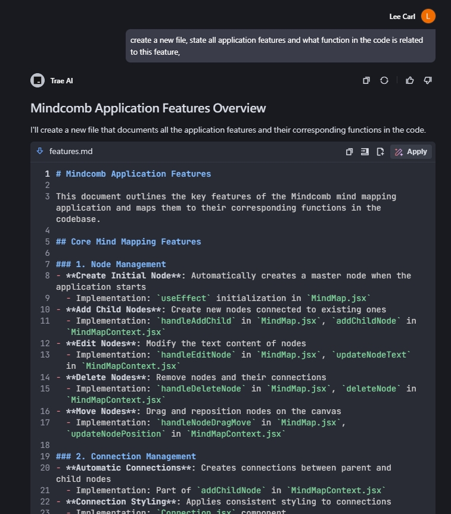Add code block to a new file
The width and height of the screenshot is (451, 514).
pyautogui.click(x=380, y=152)
